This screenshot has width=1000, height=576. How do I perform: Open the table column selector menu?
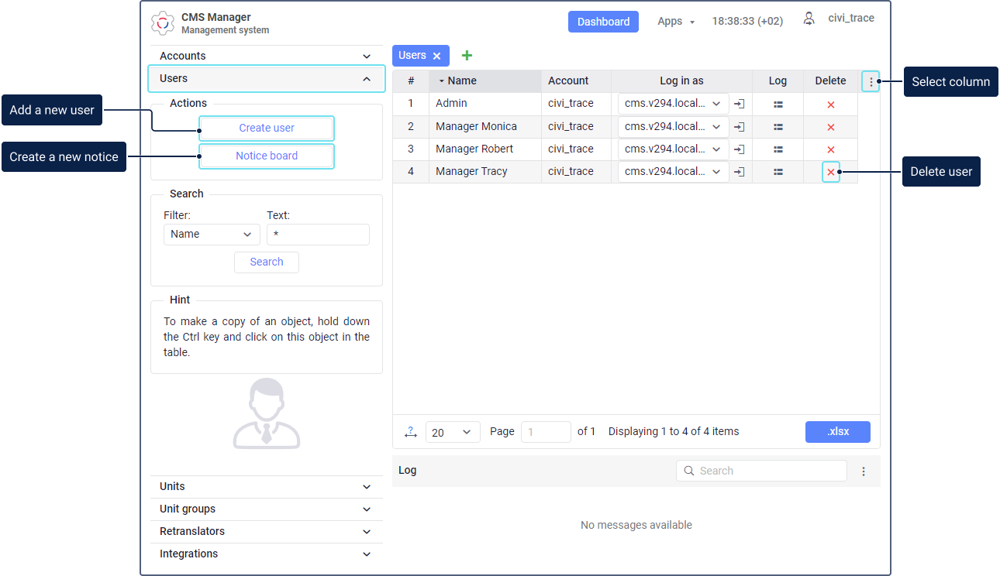(871, 81)
